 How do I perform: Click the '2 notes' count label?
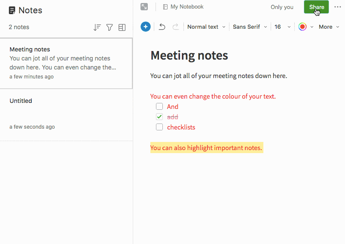pos(19,27)
